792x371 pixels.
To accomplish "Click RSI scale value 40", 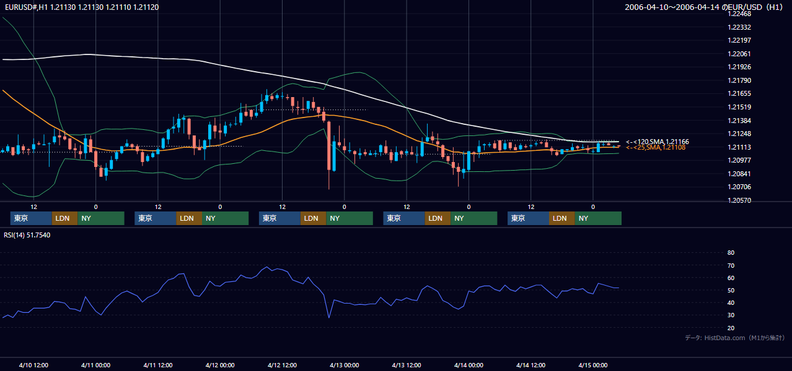I will (x=731, y=303).
